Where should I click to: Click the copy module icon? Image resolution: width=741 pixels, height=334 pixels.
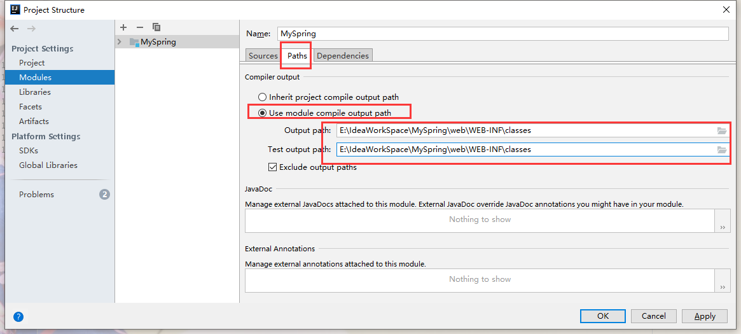click(x=156, y=27)
